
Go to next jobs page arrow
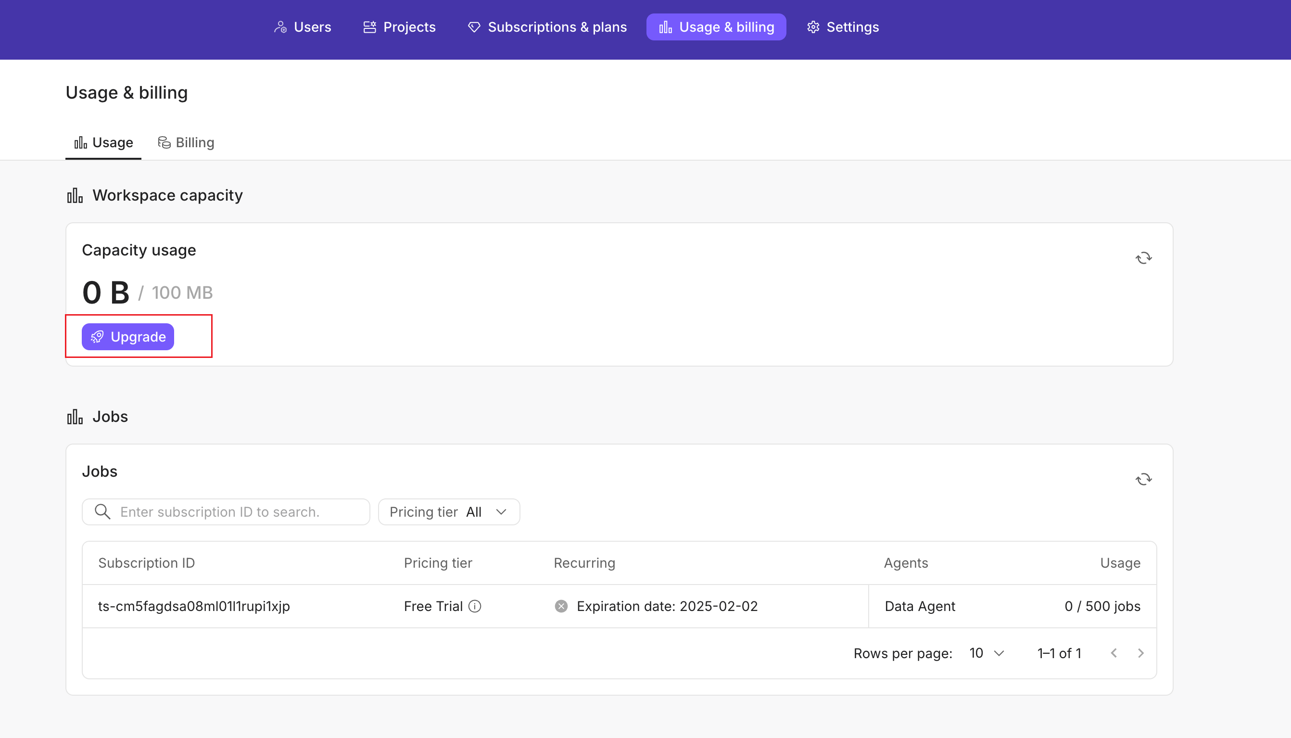1140,653
